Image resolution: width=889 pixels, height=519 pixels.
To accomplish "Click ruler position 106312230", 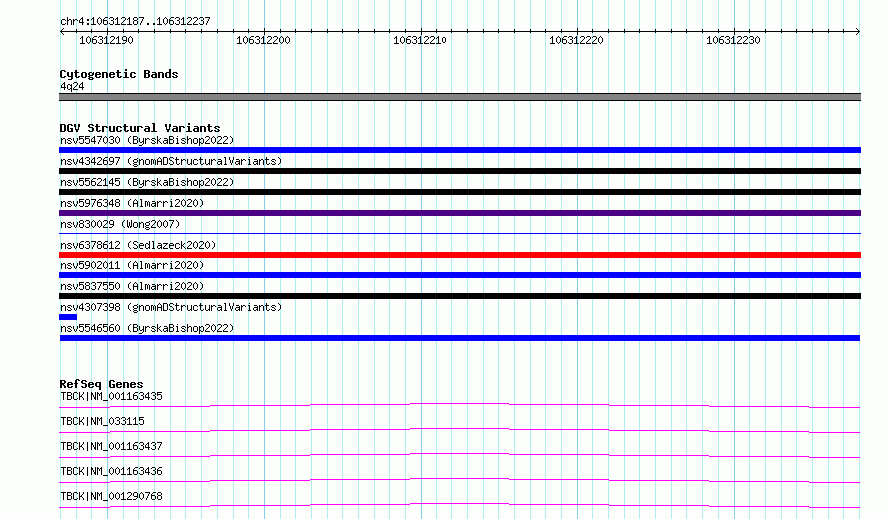I will pyautogui.click(x=733, y=40).
